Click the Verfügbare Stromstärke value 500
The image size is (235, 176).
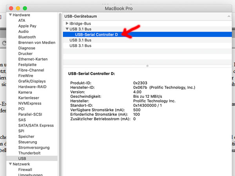(x=137, y=110)
